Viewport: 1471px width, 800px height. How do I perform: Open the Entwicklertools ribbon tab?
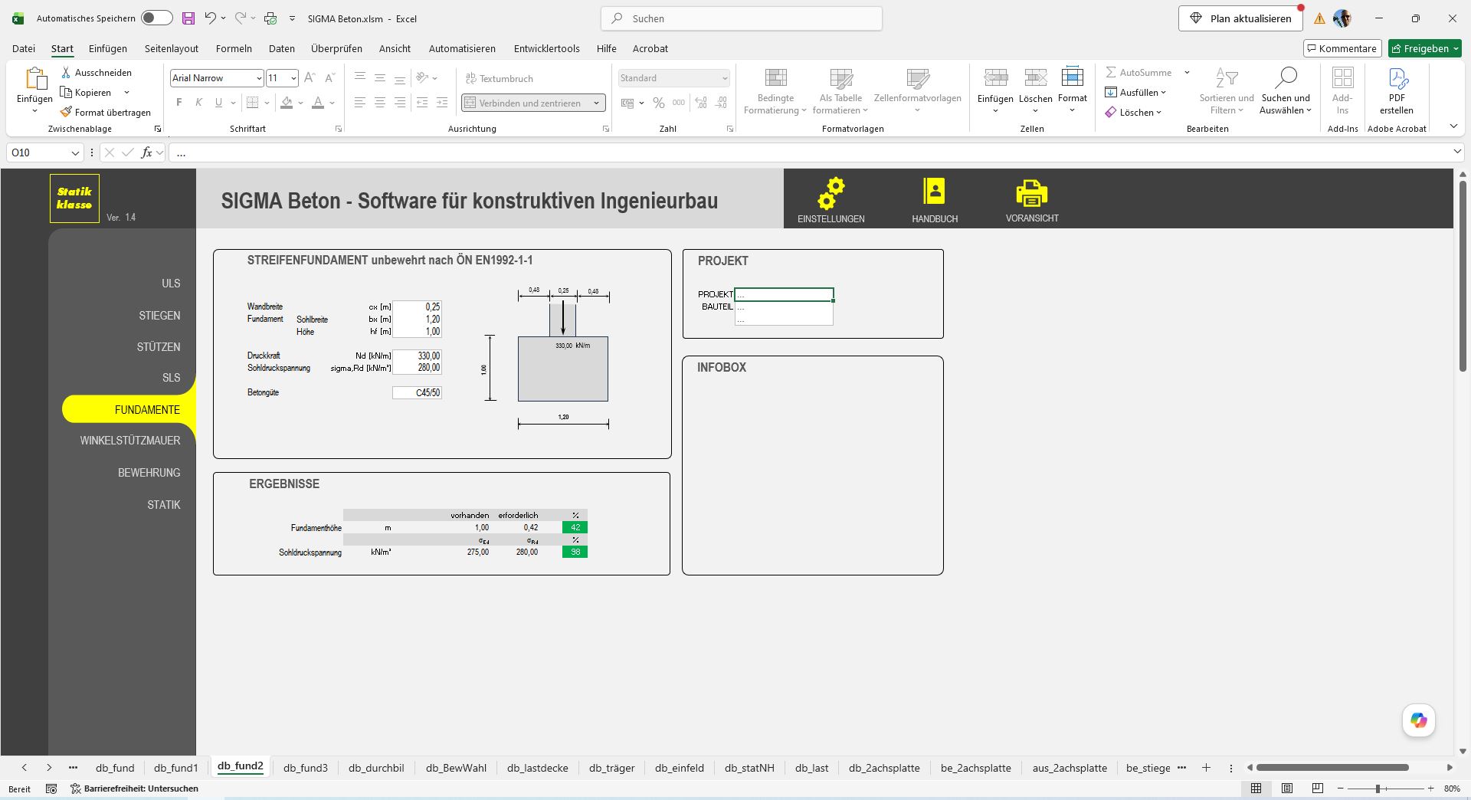pyautogui.click(x=547, y=48)
